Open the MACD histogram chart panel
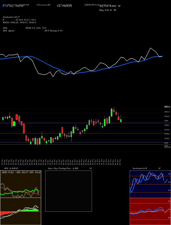This screenshot has height=225, width=171. tap(21, 211)
